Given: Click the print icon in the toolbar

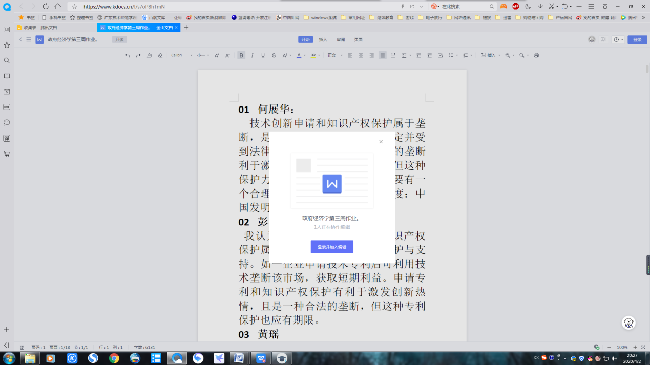Looking at the screenshot, I should coord(536,55).
